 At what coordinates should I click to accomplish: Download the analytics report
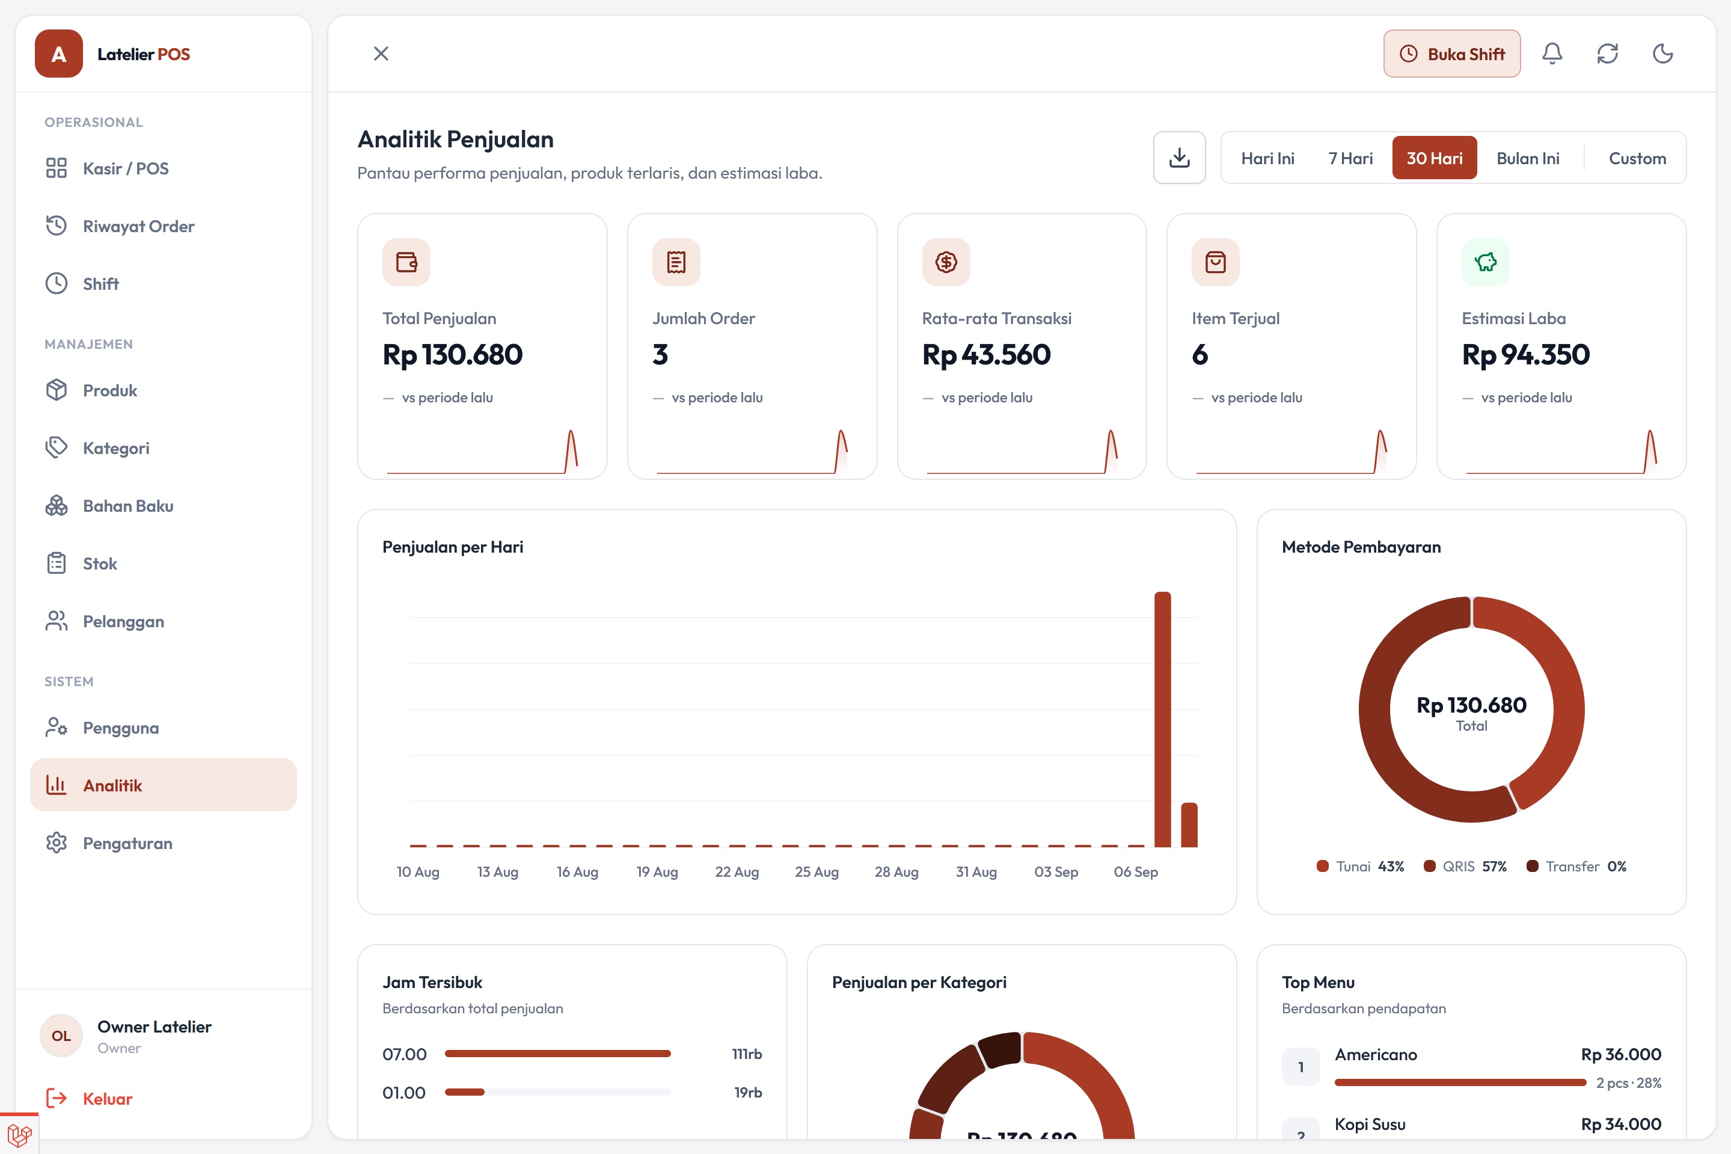pos(1179,158)
